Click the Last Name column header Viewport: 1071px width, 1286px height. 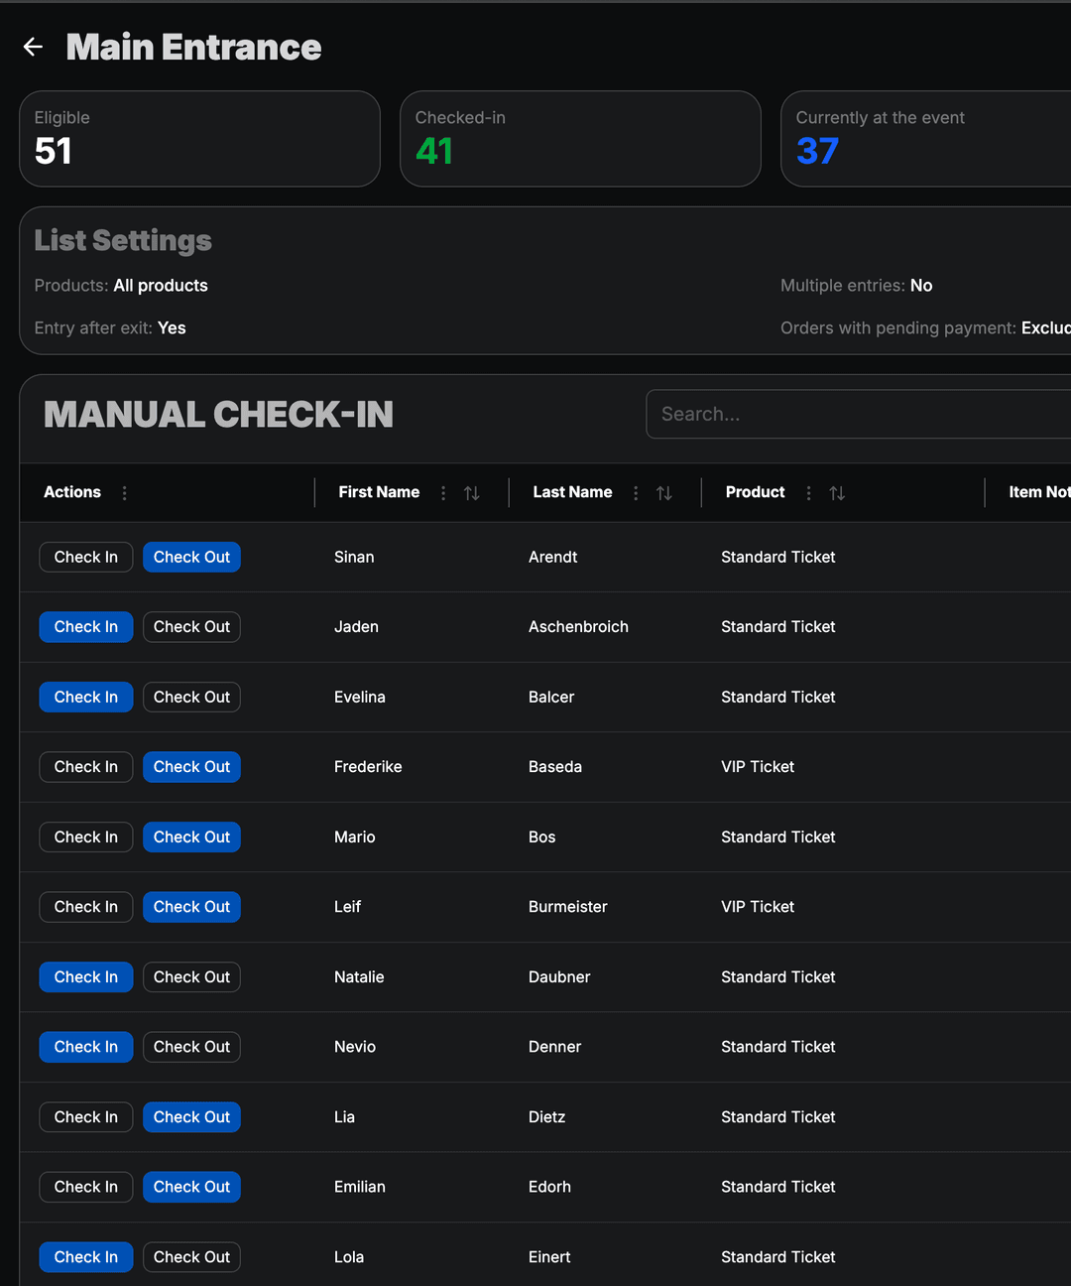pyautogui.click(x=572, y=492)
